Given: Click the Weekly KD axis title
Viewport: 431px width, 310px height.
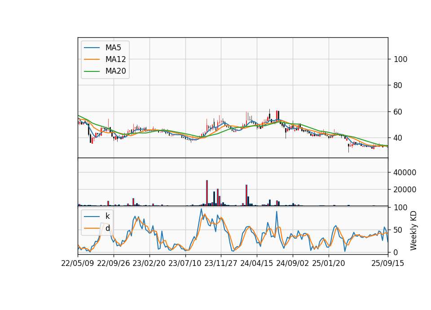Looking at the screenshot, I should [x=413, y=231].
